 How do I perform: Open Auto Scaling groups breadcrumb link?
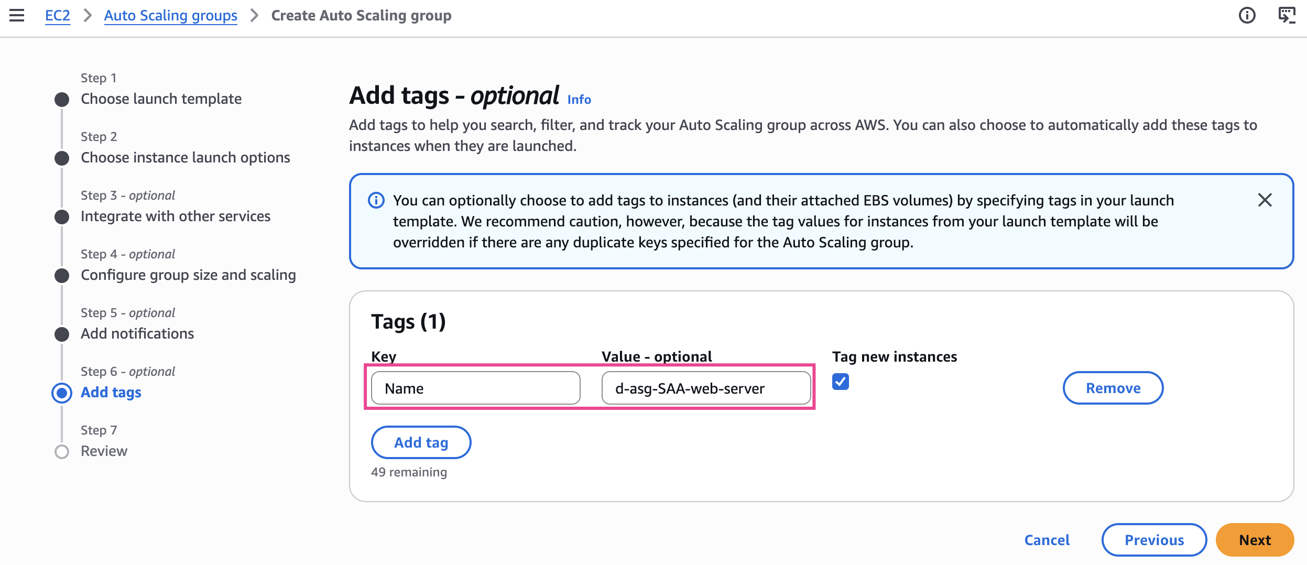(x=170, y=16)
